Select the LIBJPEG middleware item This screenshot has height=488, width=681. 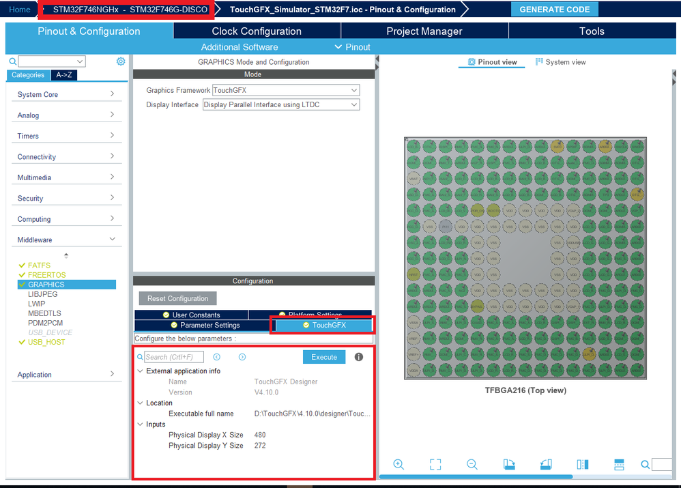(x=42, y=294)
